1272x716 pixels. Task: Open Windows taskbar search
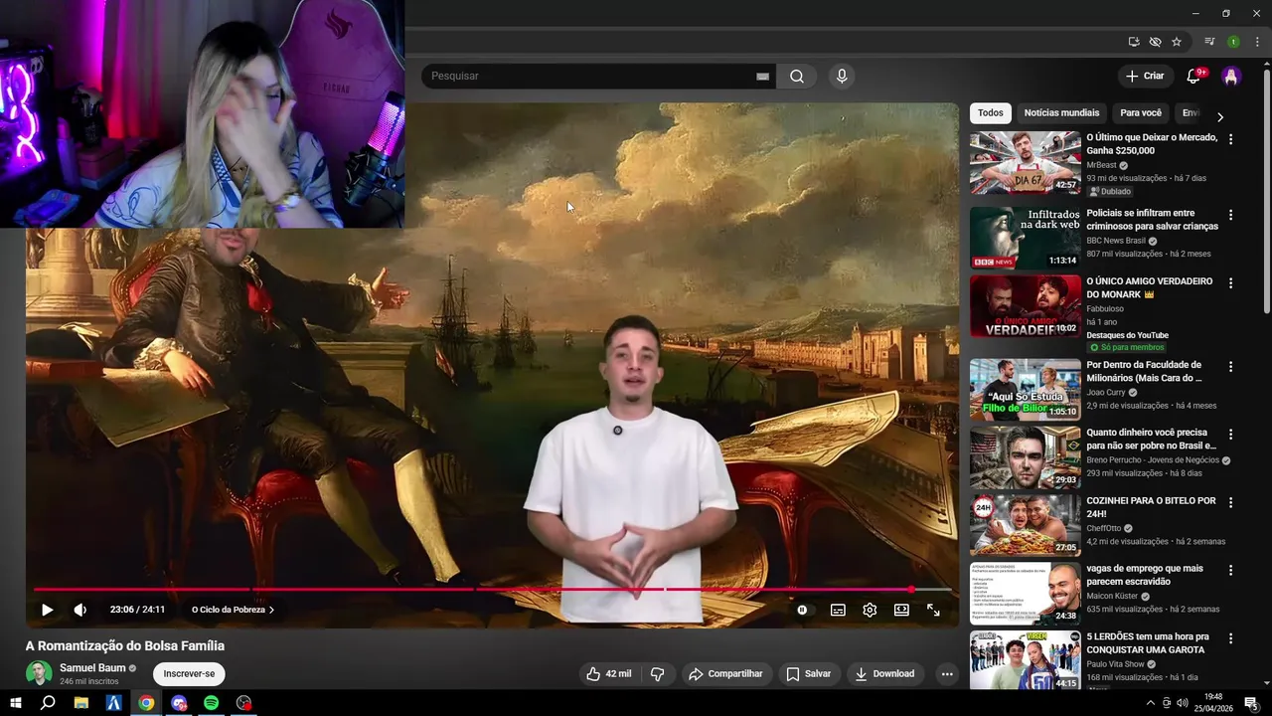(x=48, y=703)
